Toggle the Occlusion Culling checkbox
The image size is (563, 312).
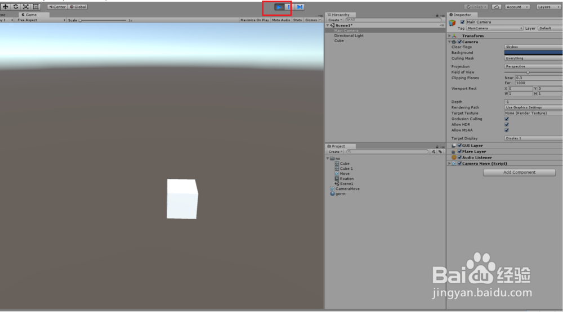pyautogui.click(x=507, y=119)
